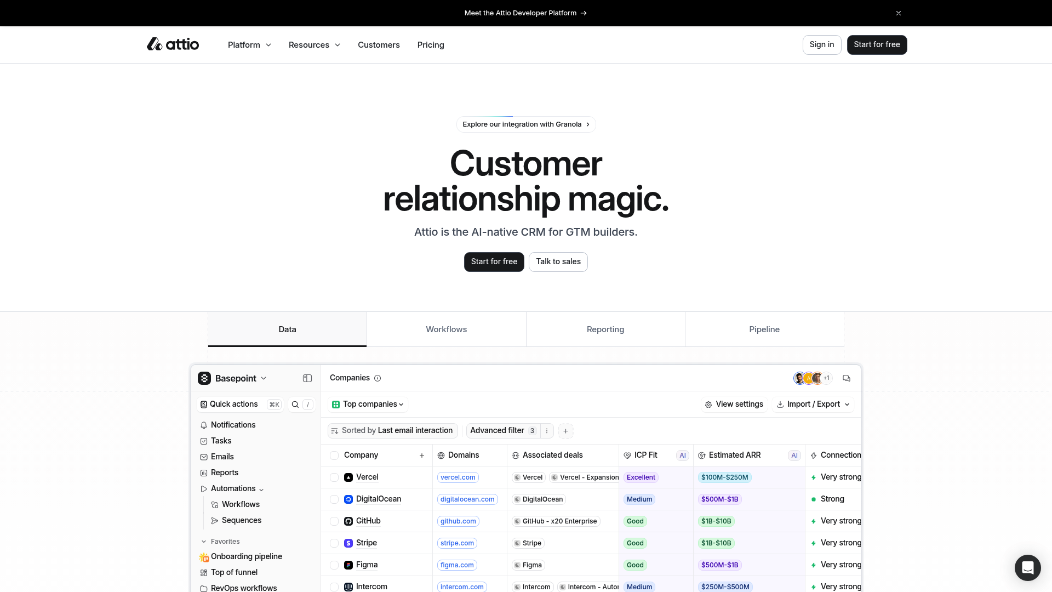Open the Advanced filter control
This screenshot has height=592, width=1052.
tap(503, 431)
